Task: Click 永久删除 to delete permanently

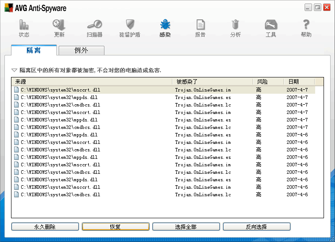Action: click(x=45, y=227)
